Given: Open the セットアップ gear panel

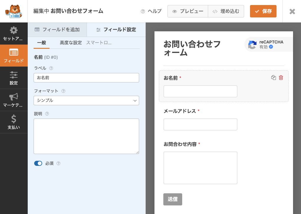Looking at the screenshot, I should coord(14,33).
